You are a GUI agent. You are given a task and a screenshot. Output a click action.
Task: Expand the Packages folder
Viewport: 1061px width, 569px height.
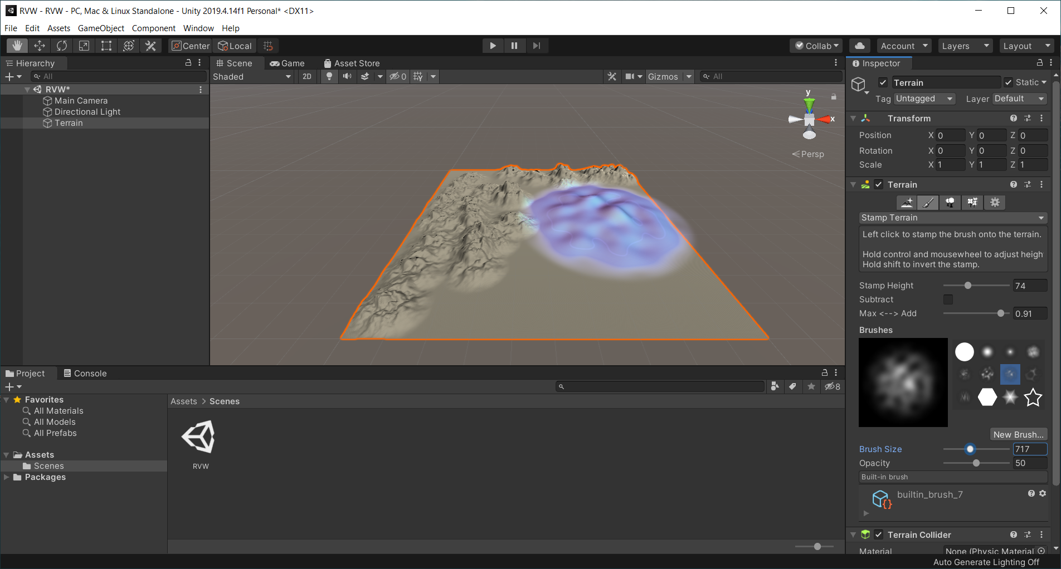point(7,477)
